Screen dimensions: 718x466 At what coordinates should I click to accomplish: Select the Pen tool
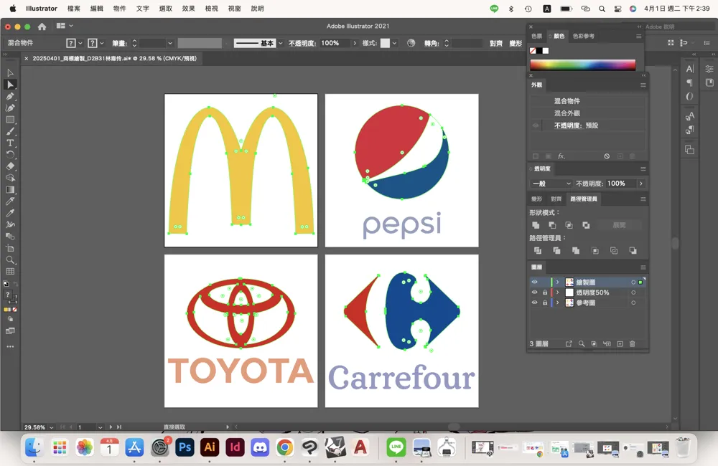click(10, 97)
